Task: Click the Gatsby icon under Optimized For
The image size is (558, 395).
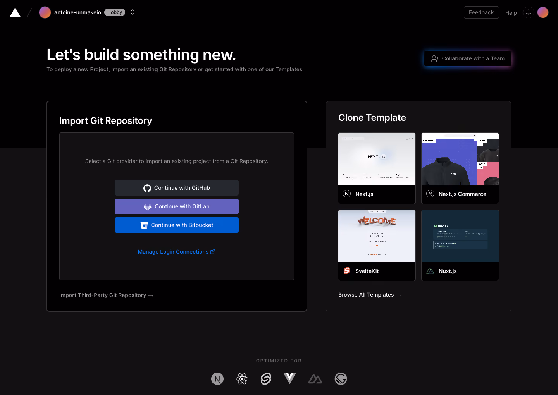Action: click(x=341, y=379)
